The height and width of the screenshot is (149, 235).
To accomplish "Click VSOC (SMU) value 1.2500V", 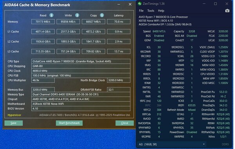I will point(223,47).
